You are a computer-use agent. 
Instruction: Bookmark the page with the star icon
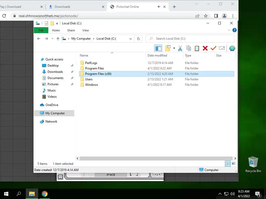coord(206,16)
